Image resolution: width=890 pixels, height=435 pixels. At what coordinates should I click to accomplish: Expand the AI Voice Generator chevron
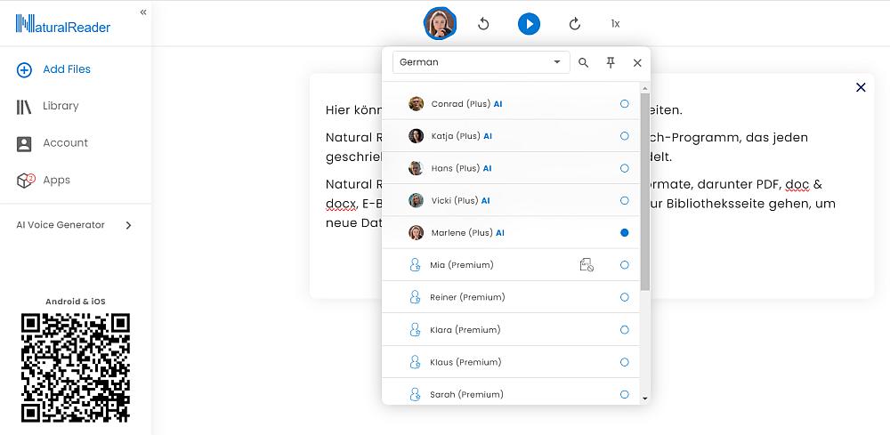[x=128, y=226]
